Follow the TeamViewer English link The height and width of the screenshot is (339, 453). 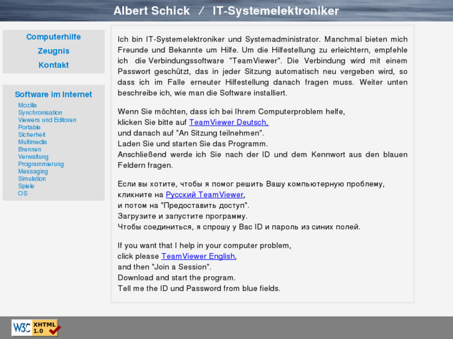click(x=199, y=256)
